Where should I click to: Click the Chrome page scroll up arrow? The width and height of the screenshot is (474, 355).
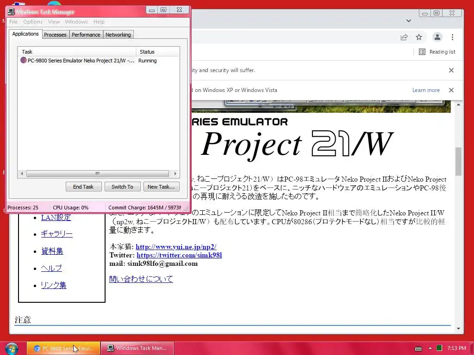click(459, 105)
